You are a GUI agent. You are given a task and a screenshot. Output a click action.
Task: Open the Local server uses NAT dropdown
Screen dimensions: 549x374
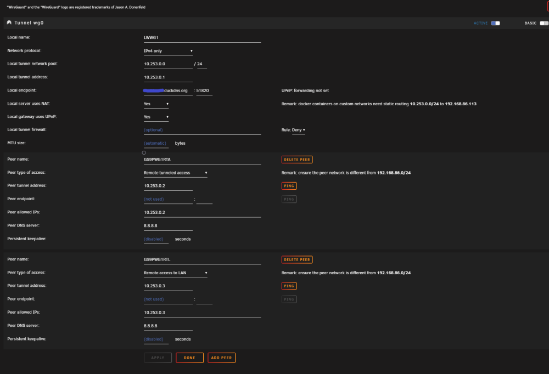click(156, 104)
